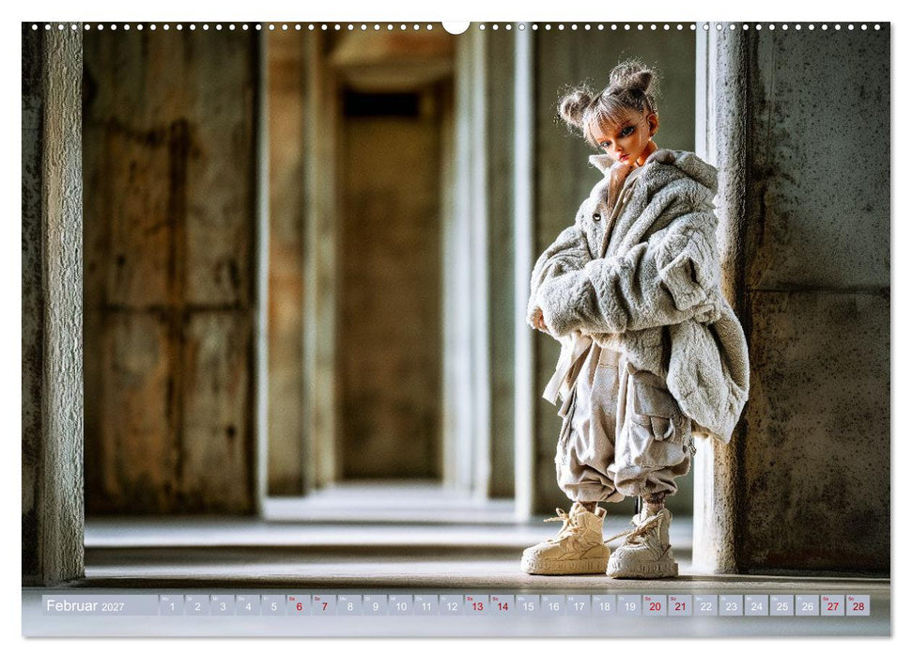Choose day 23 in the calendar strip
The width and height of the screenshot is (912, 658).
click(x=731, y=605)
